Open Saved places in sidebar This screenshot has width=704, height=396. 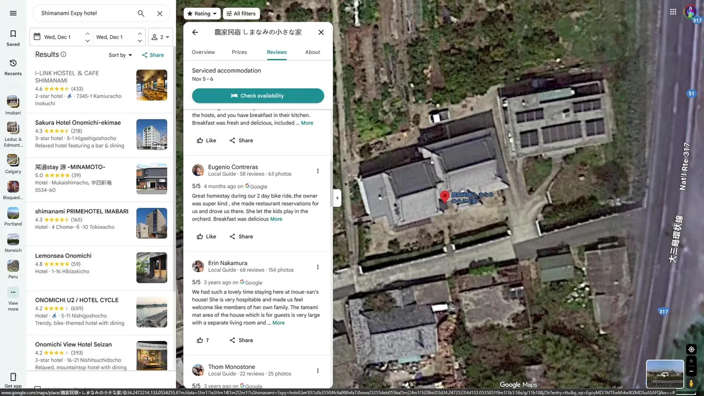13,37
